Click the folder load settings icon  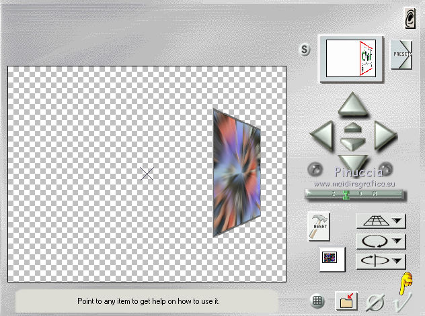[346, 301]
